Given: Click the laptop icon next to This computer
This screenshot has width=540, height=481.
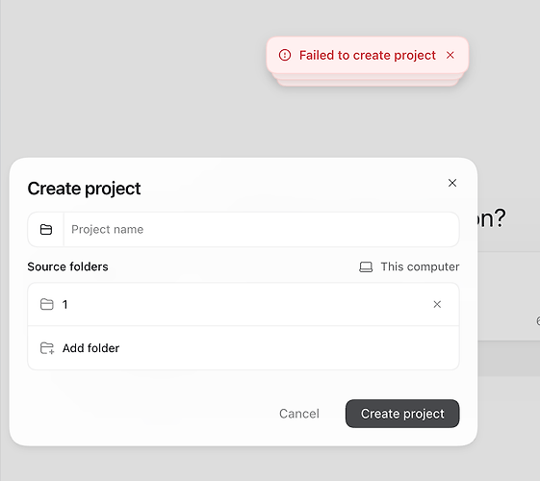Looking at the screenshot, I should tap(366, 267).
